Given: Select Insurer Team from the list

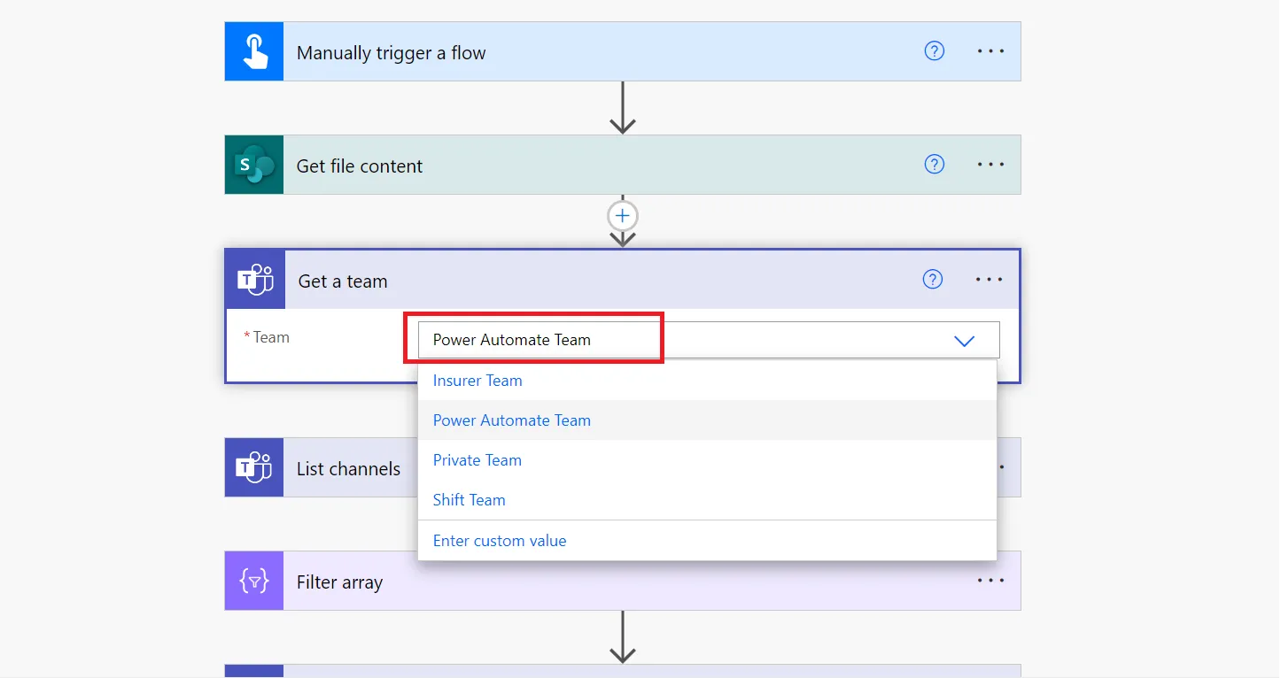Looking at the screenshot, I should (x=707, y=381).
